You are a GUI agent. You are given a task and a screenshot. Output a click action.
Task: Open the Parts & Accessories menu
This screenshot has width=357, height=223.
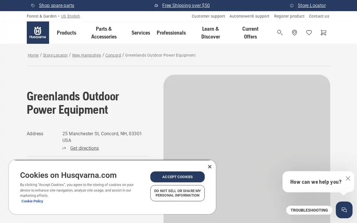click(104, 33)
